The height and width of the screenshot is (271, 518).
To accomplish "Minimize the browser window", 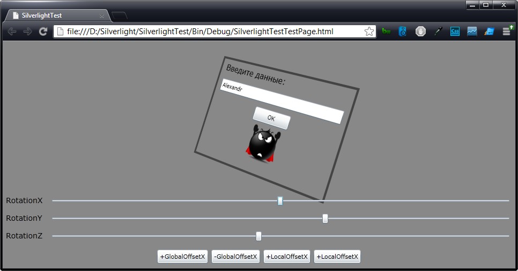I will (472, 5).
